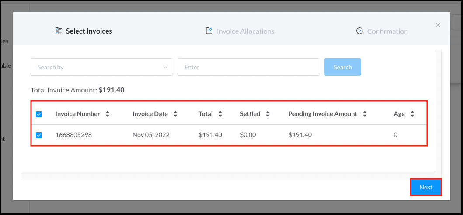
Task: Sort by Pending Invoice Amount arrows
Action: [x=365, y=114]
